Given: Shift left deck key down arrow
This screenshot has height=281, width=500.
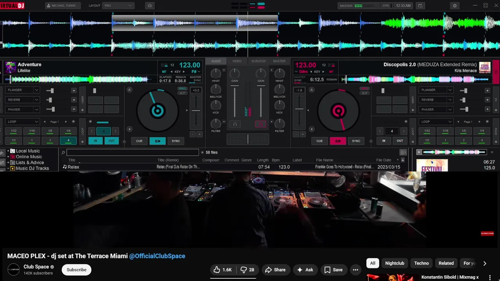Looking at the screenshot, I should pyautogui.click(x=171, y=72).
